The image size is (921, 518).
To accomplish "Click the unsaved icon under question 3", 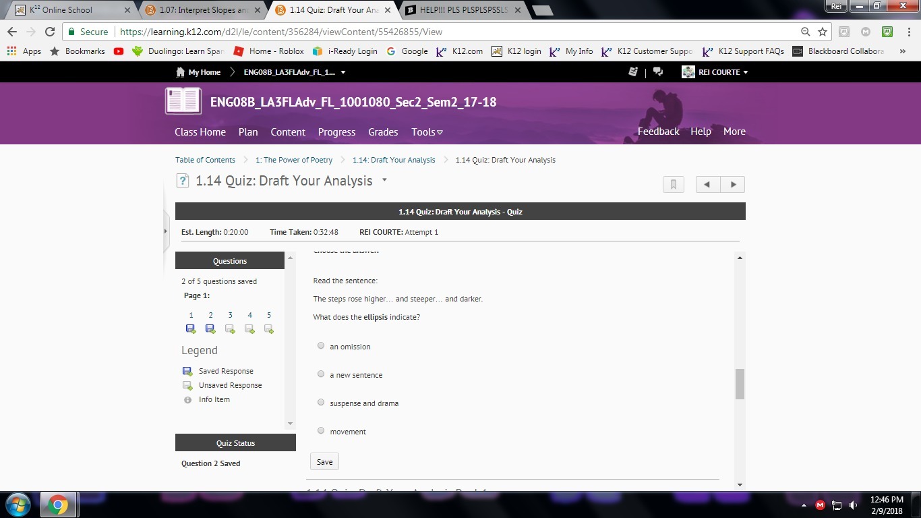I will pyautogui.click(x=230, y=329).
